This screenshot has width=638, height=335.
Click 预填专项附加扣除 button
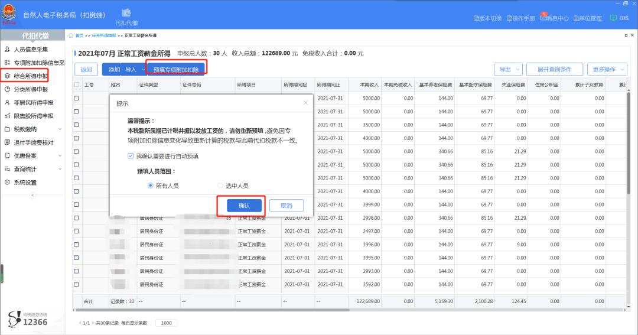[176, 70]
